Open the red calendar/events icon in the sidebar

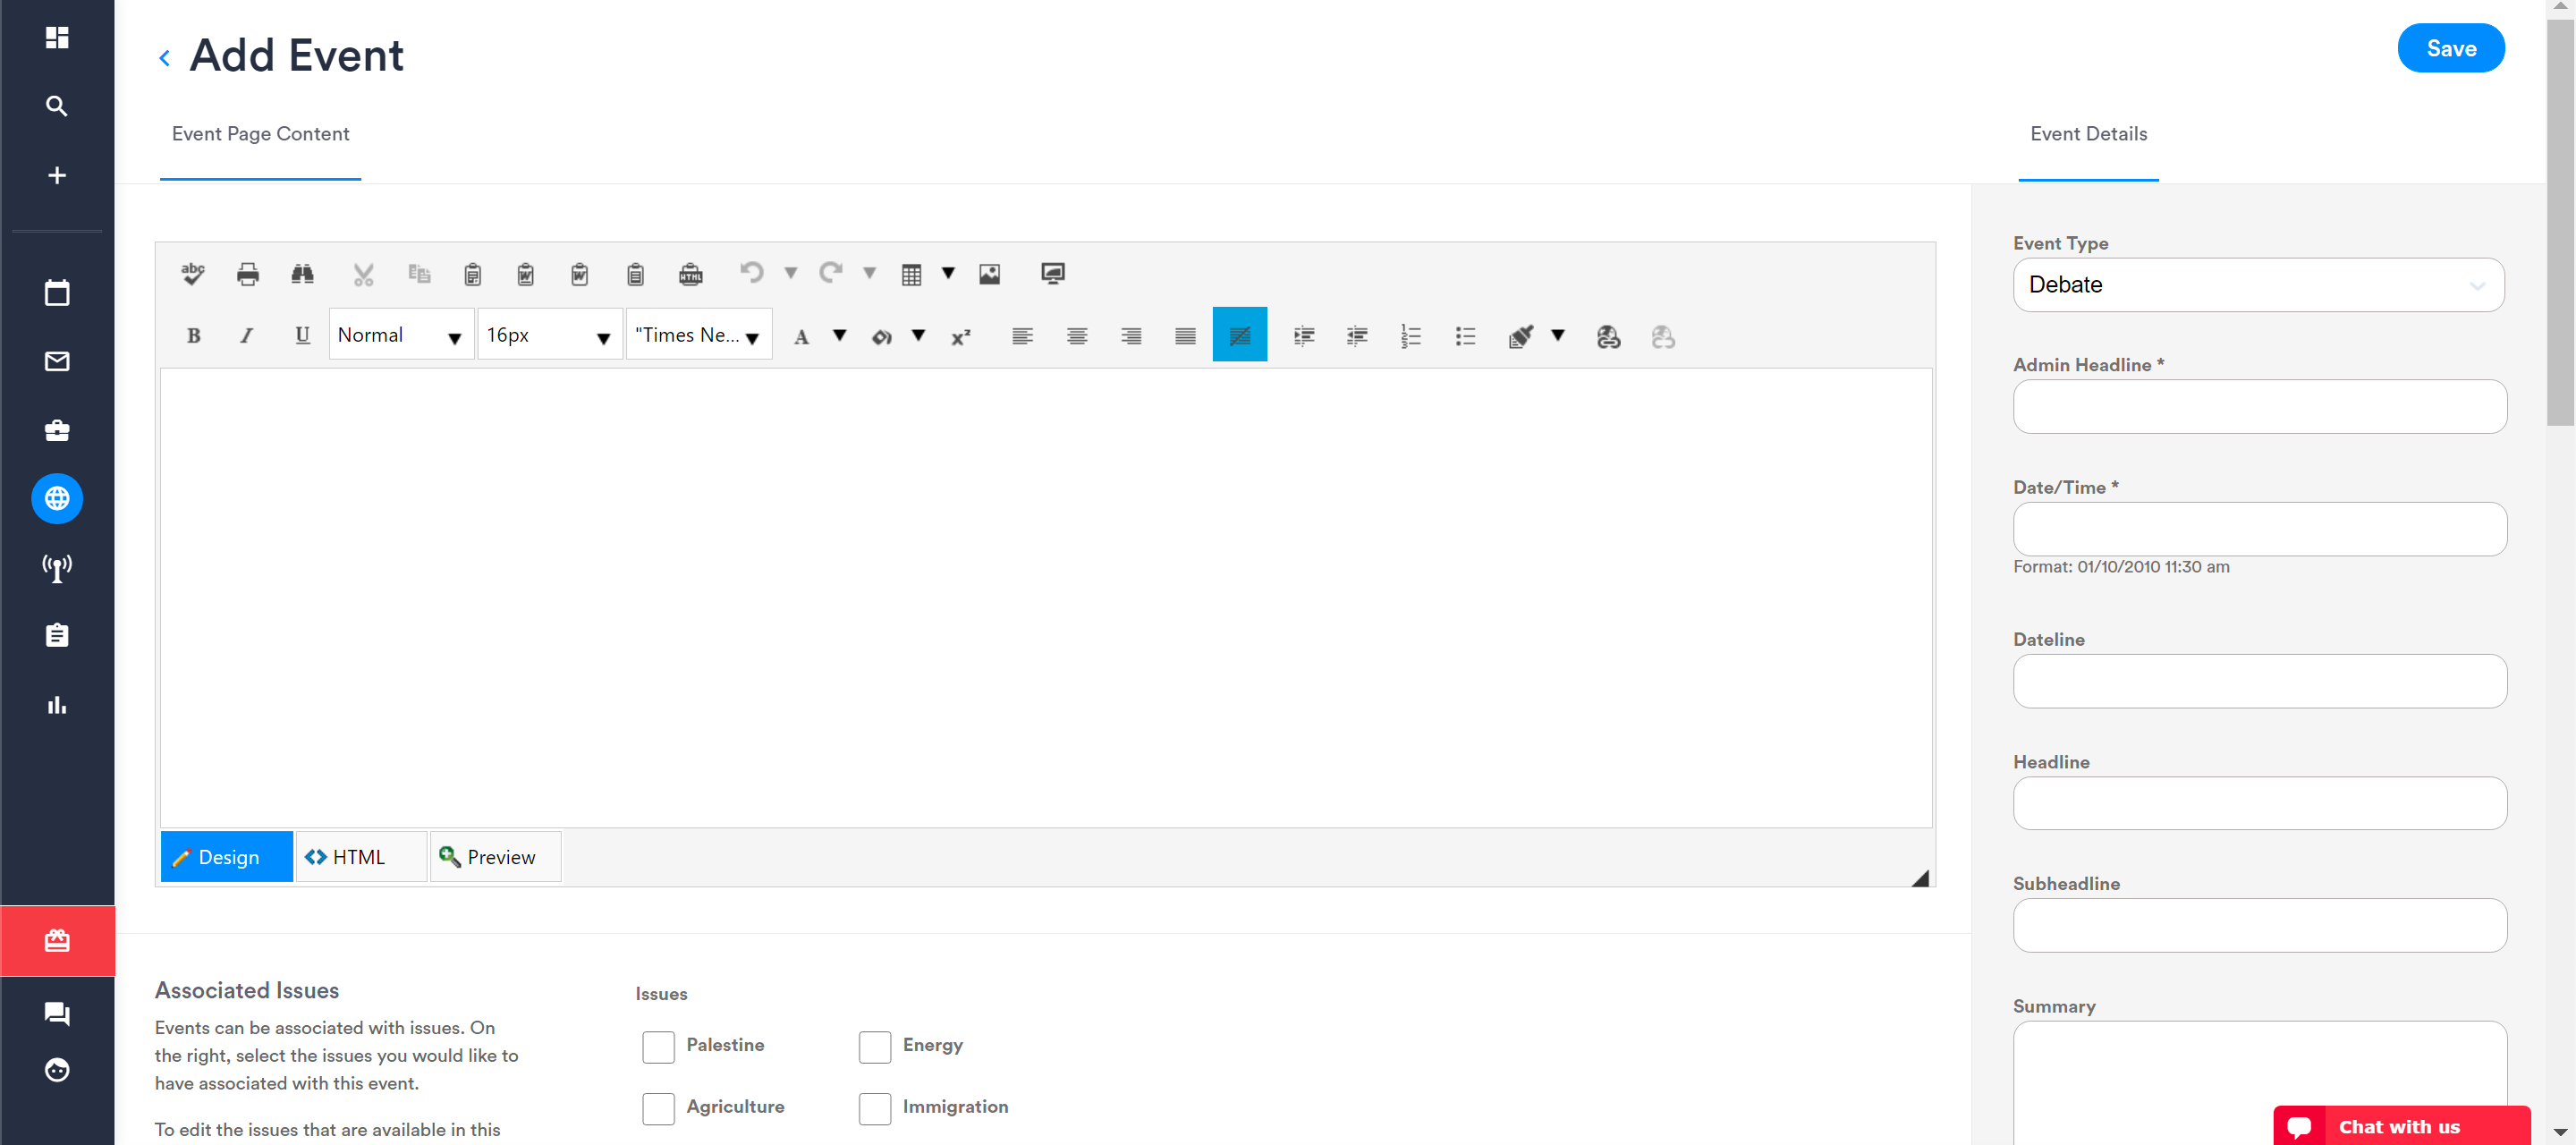coord(57,939)
